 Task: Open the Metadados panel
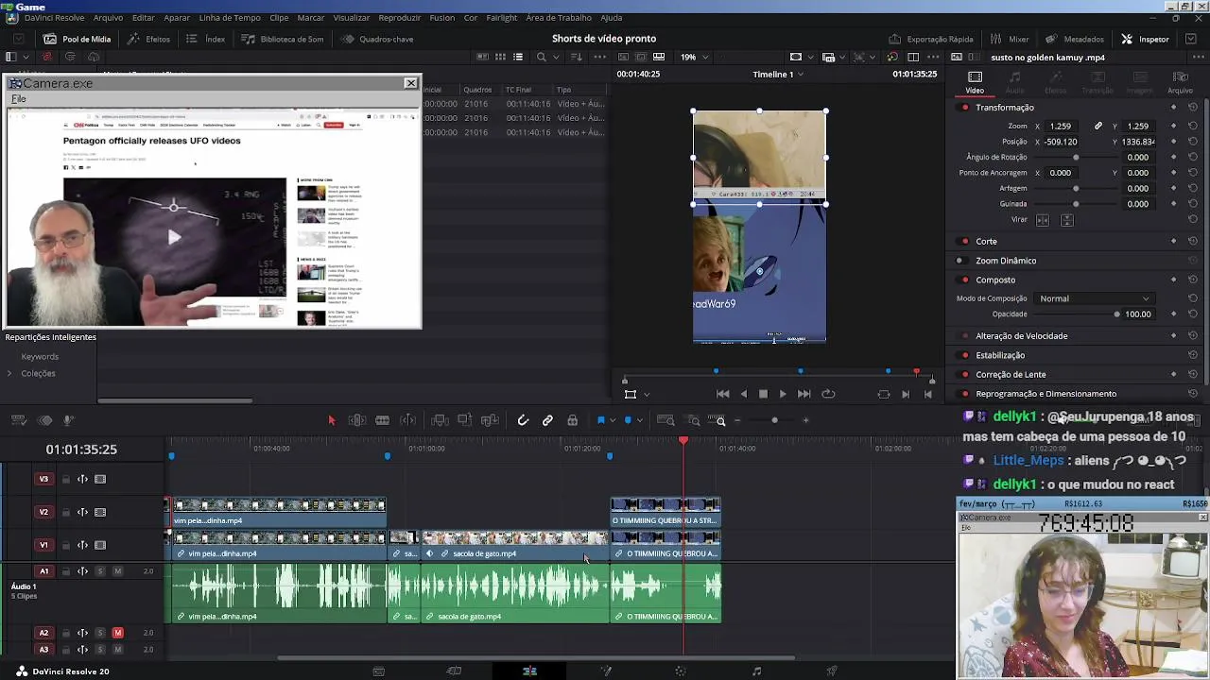pos(1075,39)
